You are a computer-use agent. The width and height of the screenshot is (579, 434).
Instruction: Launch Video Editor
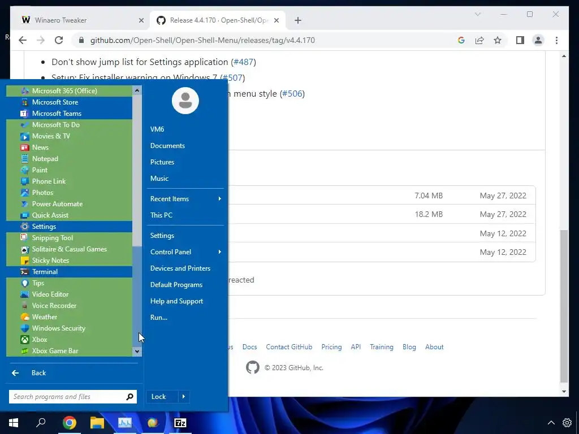pos(69,294)
